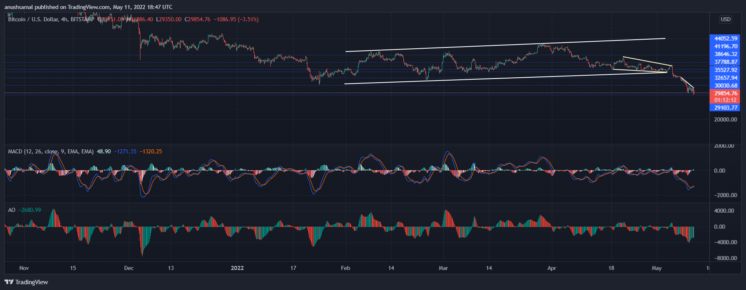Screen dimensions: 746x290
Task: Click the '18' April date on time axis
Action: pyautogui.click(x=611, y=268)
